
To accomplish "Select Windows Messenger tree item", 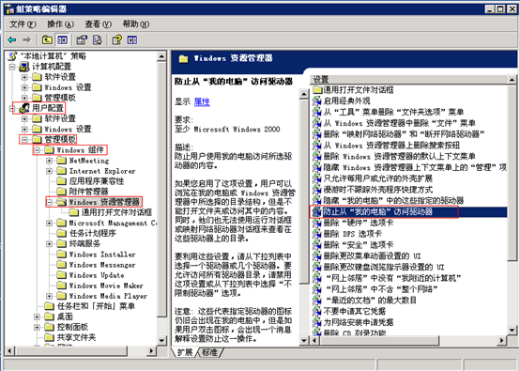I will 102,265.
